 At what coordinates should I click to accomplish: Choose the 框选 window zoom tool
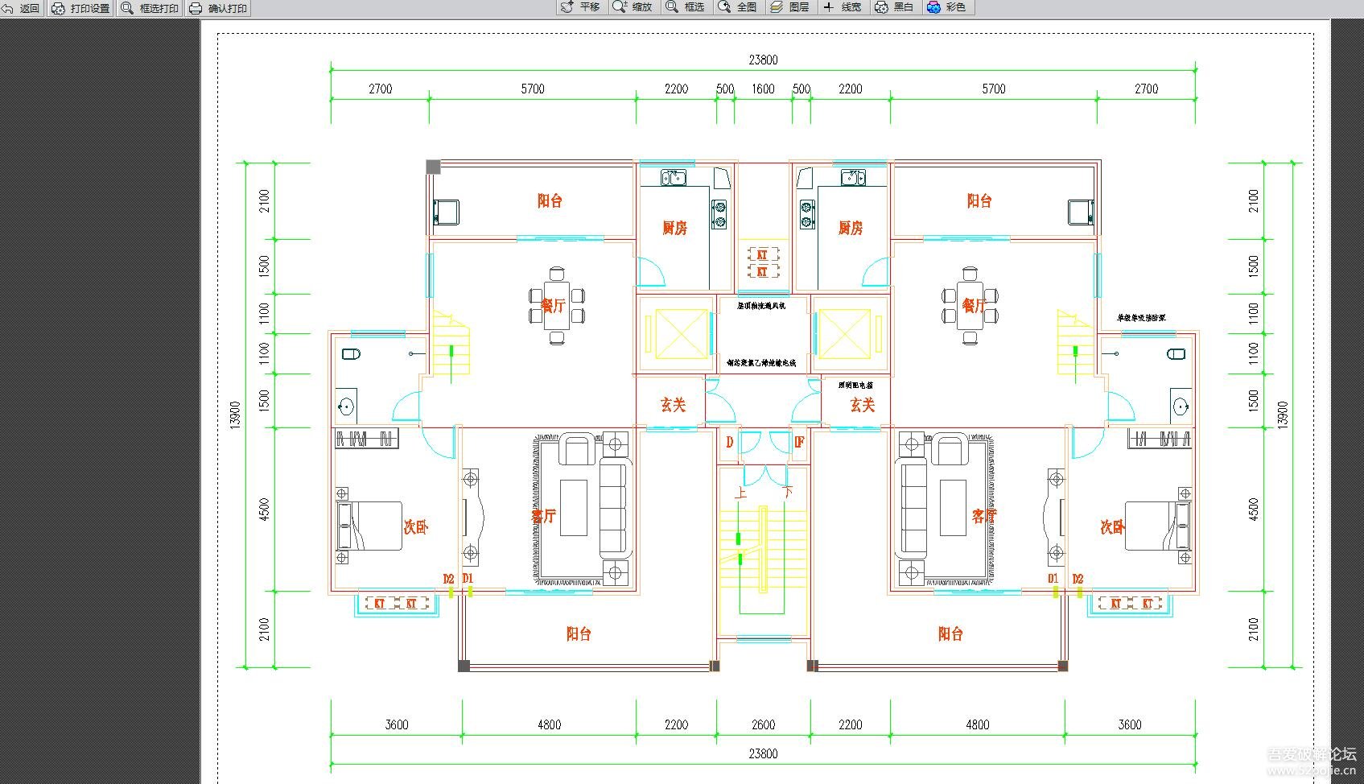[685, 7]
